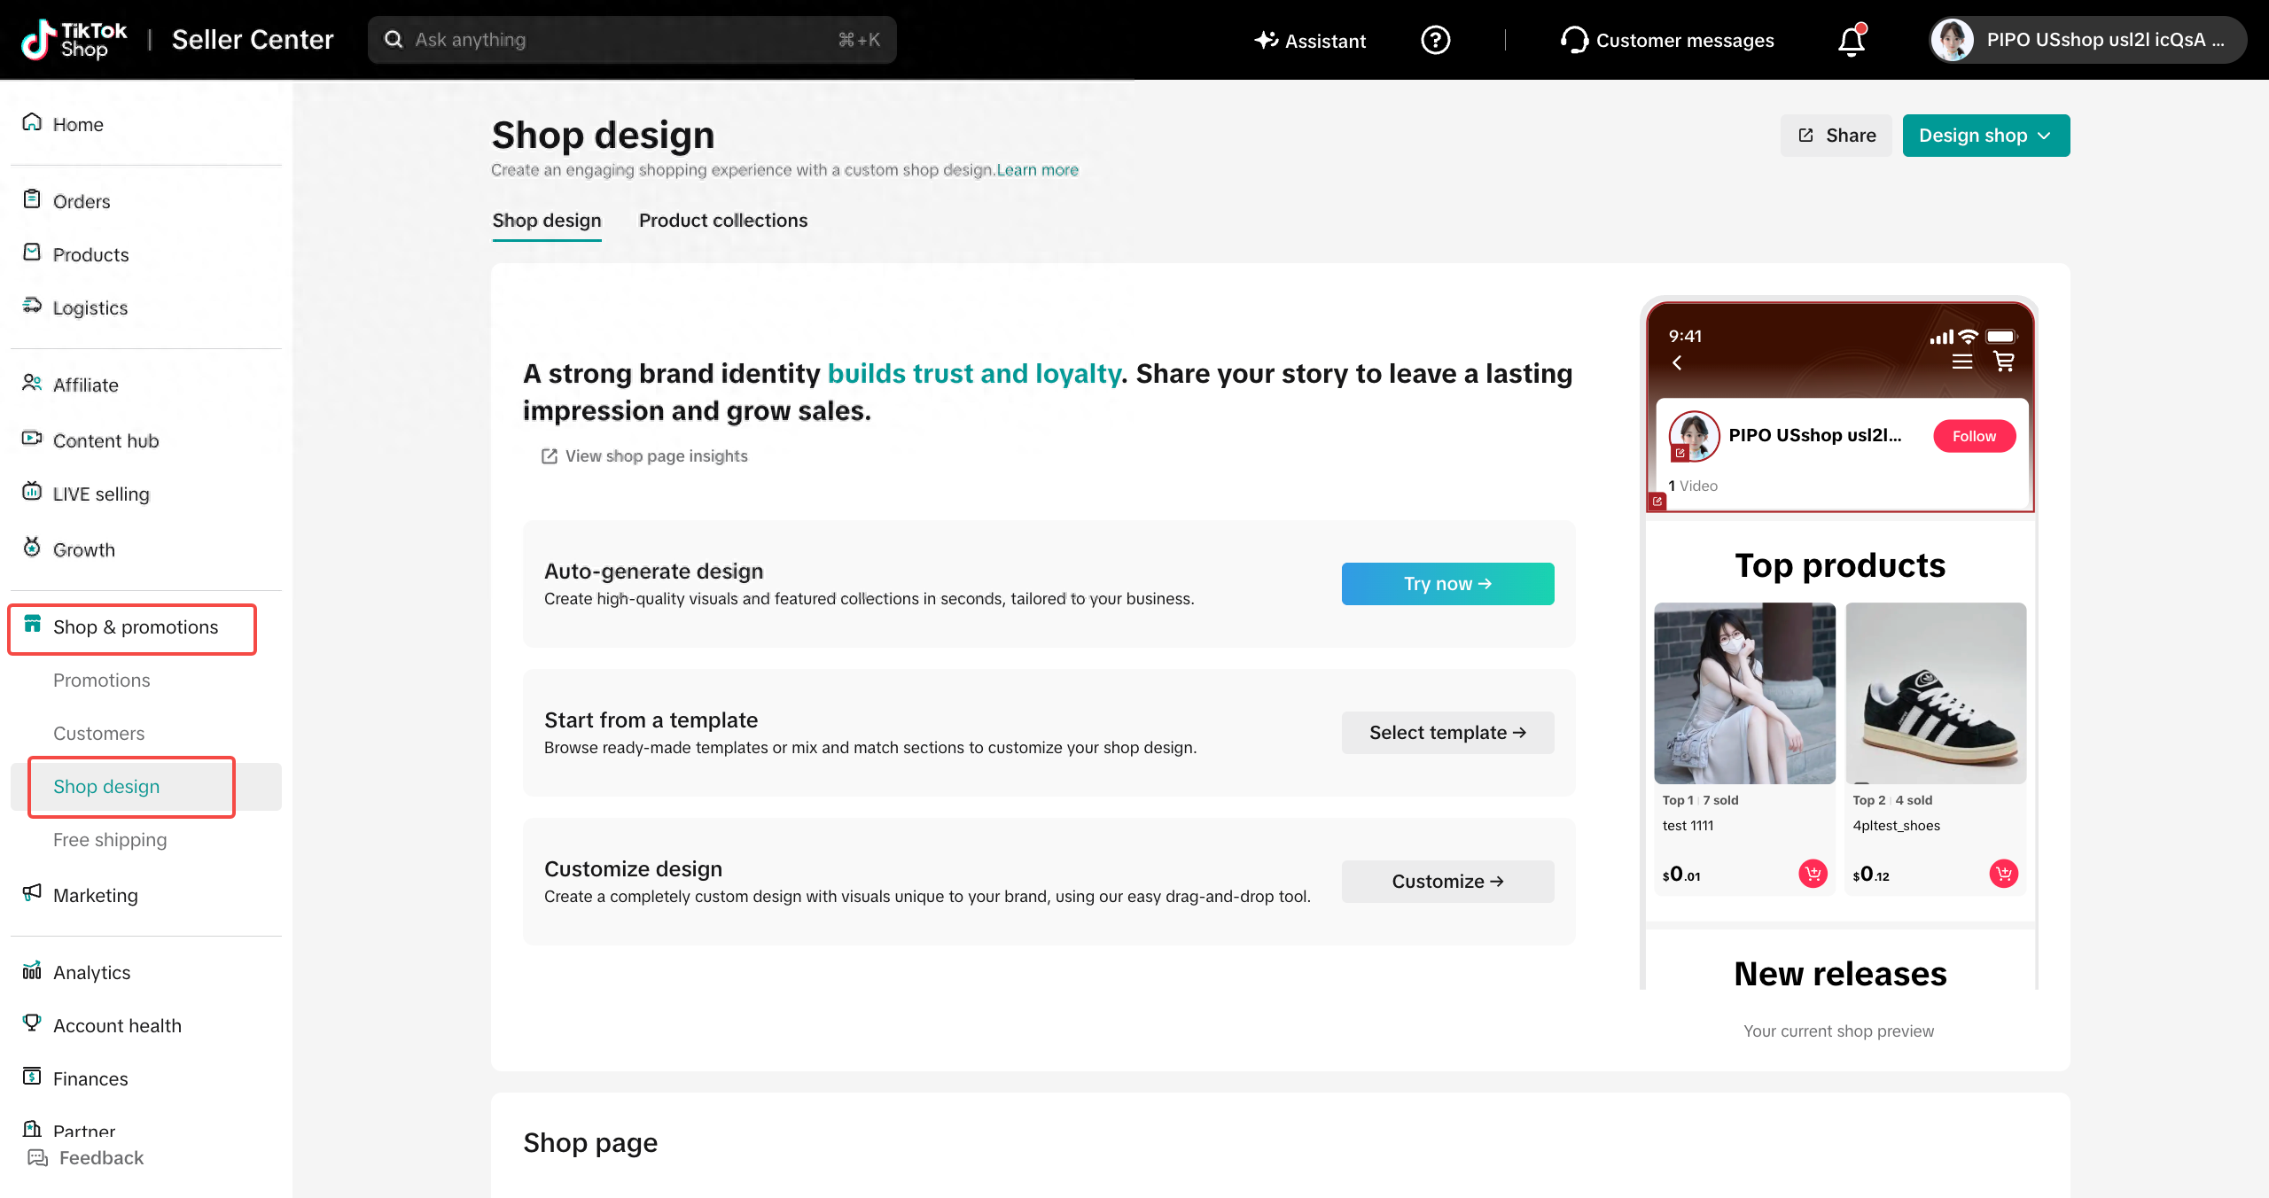The height and width of the screenshot is (1198, 2269).
Task: Click hamburger menu icon in phone preview
Action: (1961, 362)
